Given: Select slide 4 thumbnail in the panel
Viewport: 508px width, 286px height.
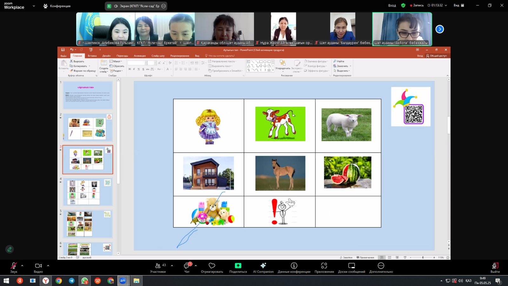Looking at the screenshot, I should tap(88, 192).
